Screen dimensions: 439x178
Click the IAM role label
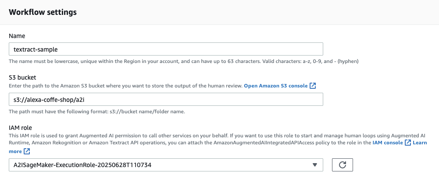[x=21, y=128]
